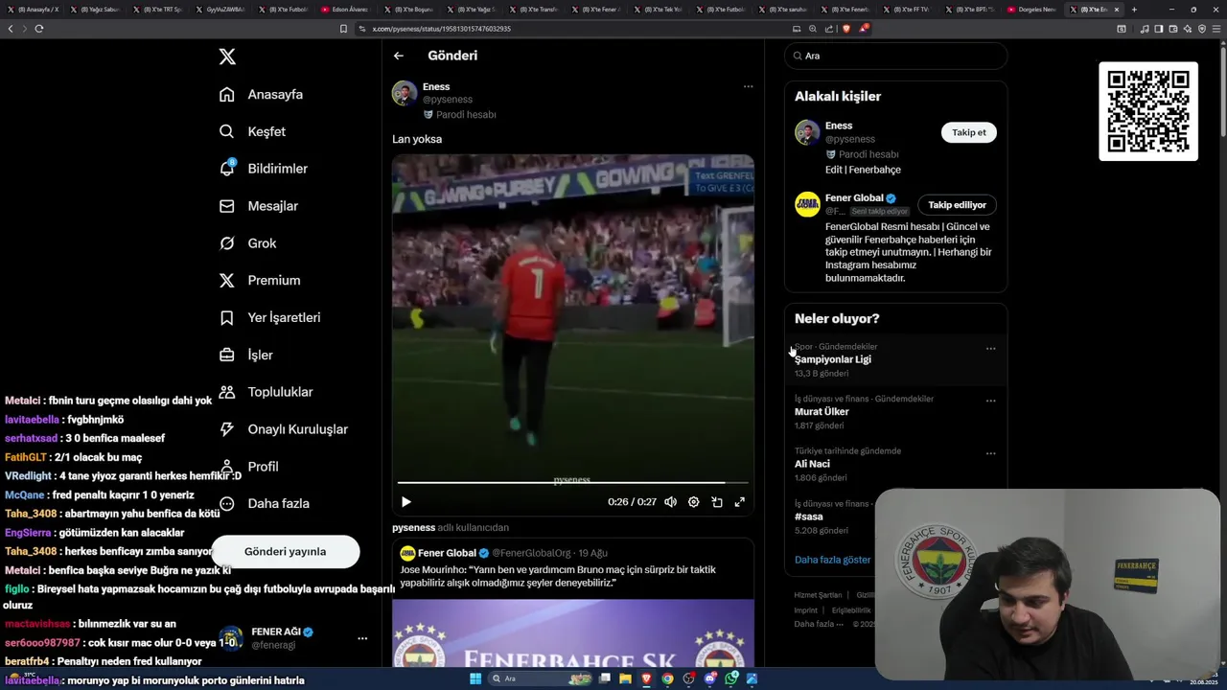Open Grok from the sidebar
This screenshot has width=1227, height=690.
click(x=247, y=243)
